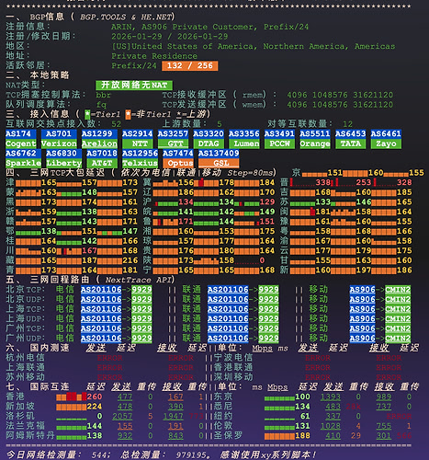The image size is (429, 460).
Task: Select the DTAG label
Action: [209, 144]
